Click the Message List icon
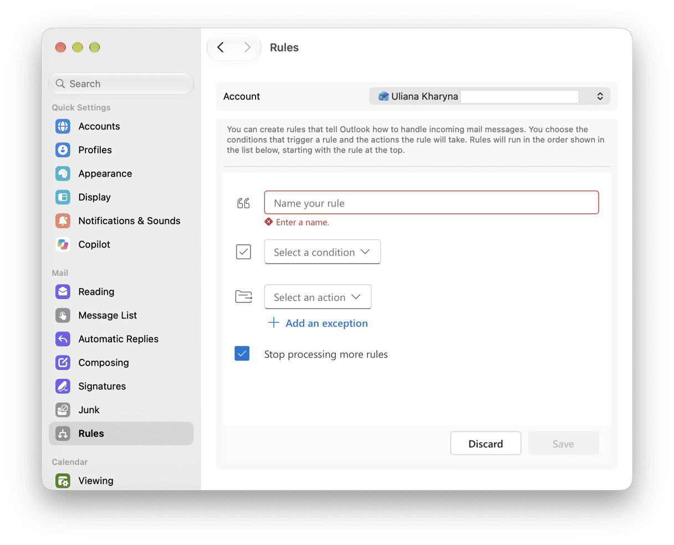This screenshot has width=674, height=545. tap(63, 316)
